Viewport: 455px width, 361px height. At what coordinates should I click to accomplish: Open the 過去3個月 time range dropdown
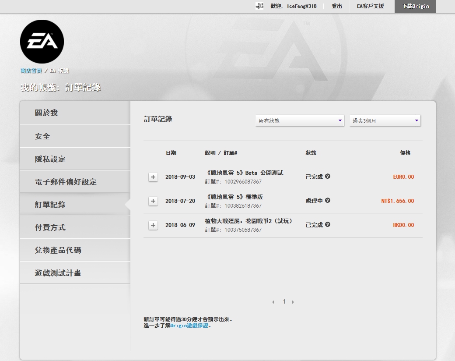[x=385, y=120]
